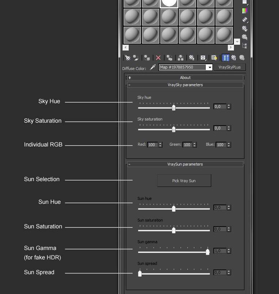This screenshot has width=279, height=294.
Task: Click the Sun hue value field
Action: pos(220,207)
